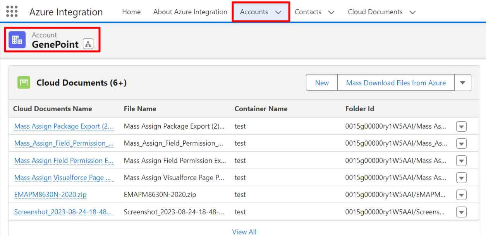This screenshot has width=486, height=236.
Task: Click Folder Id column header
Action: coord(360,109)
